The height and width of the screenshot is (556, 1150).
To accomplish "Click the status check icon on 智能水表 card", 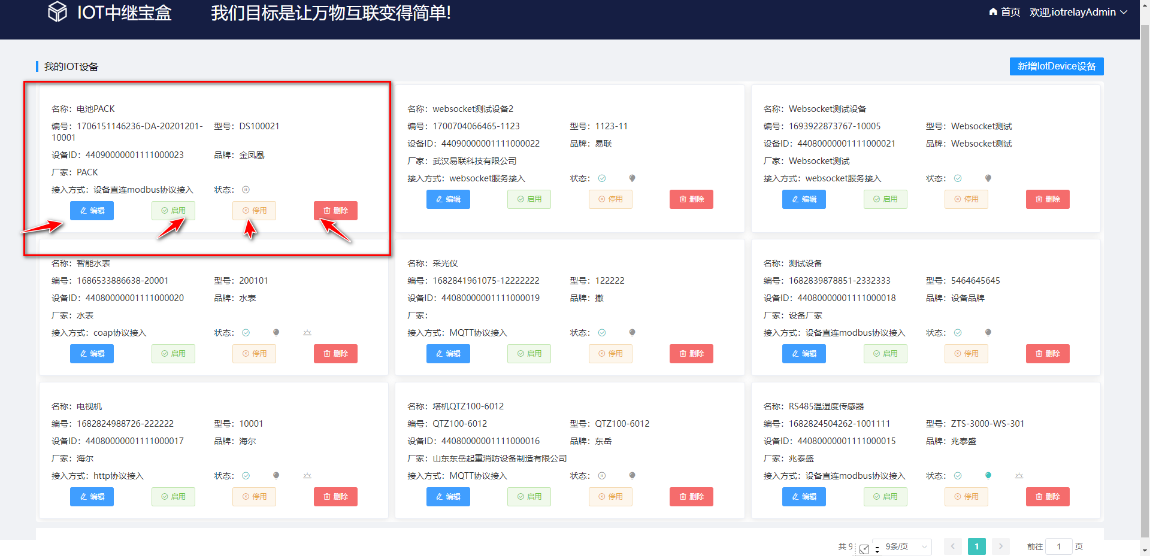I will (246, 333).
